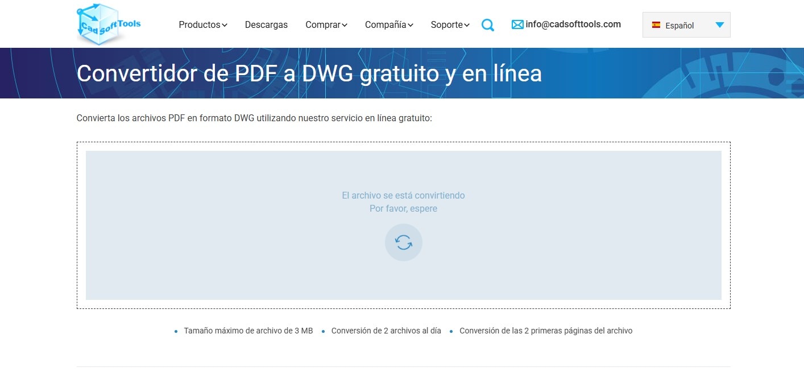The height and width of the screenshot is (371, 804).
Task: Click the 'El archivo se está convirtiendo' message
Action: (x=403, y=195)
